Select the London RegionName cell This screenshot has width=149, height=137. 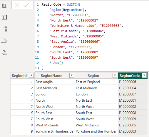55,94
